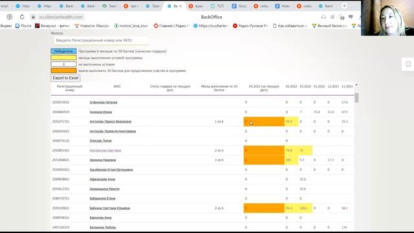Click the page bookmark icon on right edge
The width and height of the screenshot is (414, 233).
click(x=408, y=64)
